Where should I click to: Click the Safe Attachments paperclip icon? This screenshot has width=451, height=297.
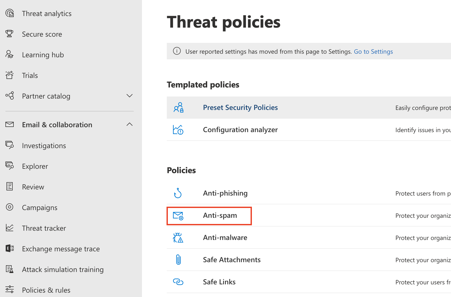point(178,260)
